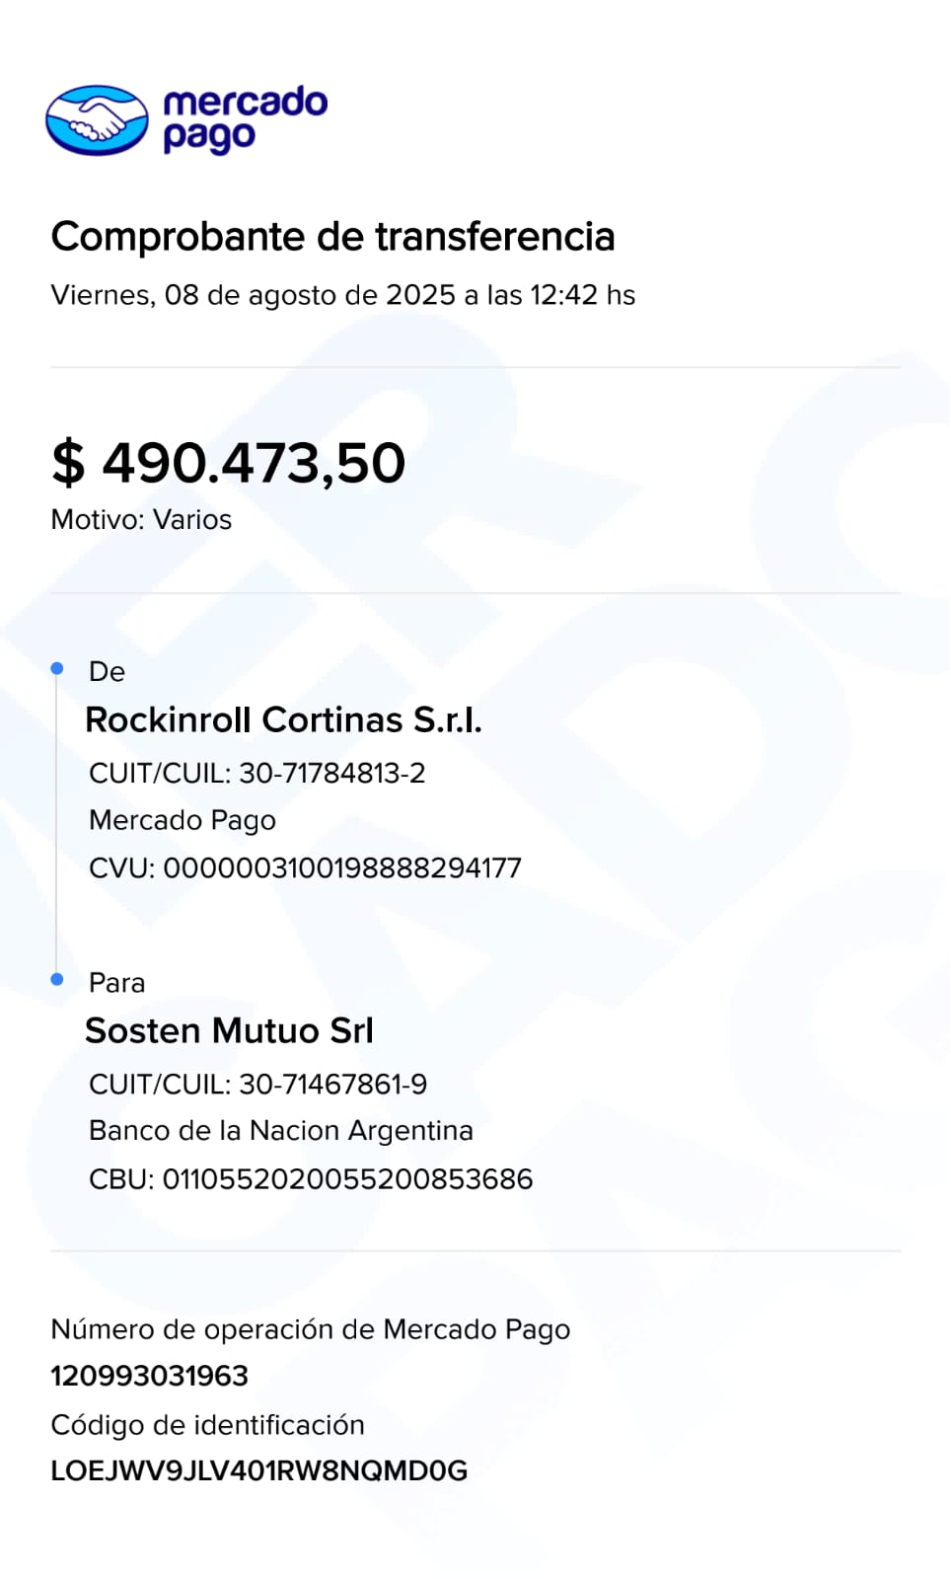Click the "mercado pago" wordmark text

click(x=244, y=119)
